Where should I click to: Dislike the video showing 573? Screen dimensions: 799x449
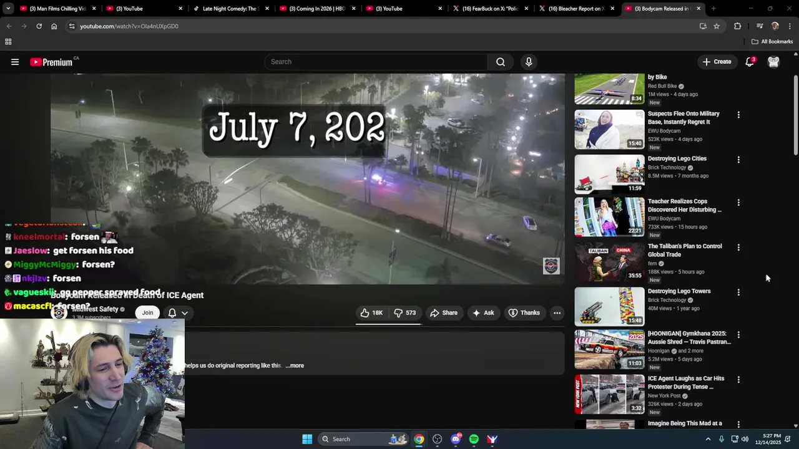(404, 313)
